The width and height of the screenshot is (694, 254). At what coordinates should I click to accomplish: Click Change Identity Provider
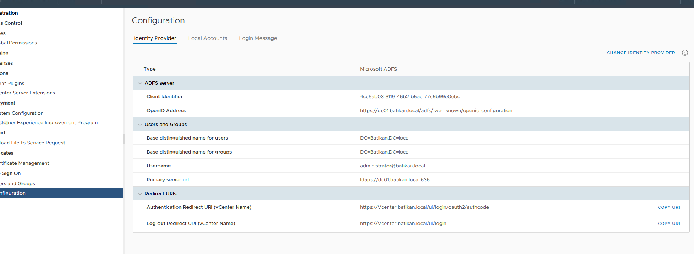coord(641,53)
